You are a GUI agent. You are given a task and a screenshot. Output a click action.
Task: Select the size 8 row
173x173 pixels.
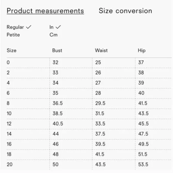click(89, 104)
